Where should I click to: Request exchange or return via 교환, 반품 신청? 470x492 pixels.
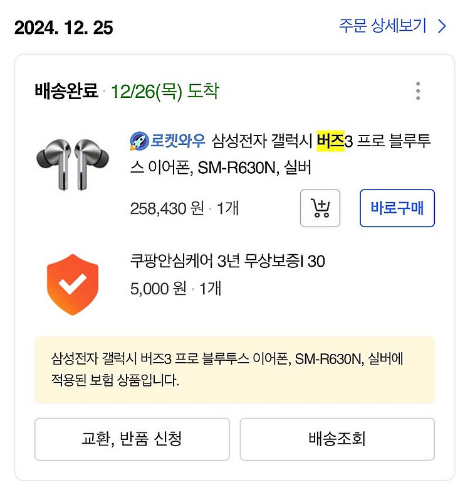132,439
